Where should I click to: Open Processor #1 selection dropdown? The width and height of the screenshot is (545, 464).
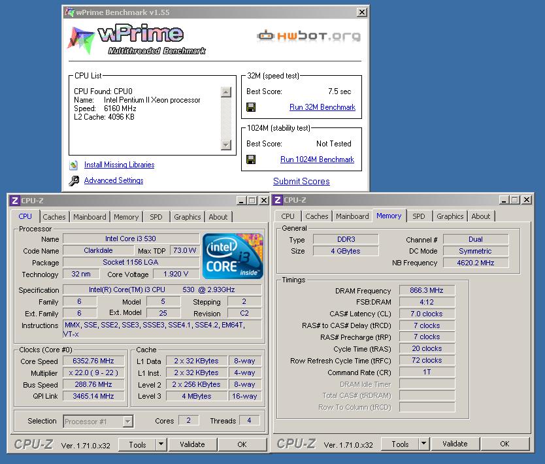[127, 422]
